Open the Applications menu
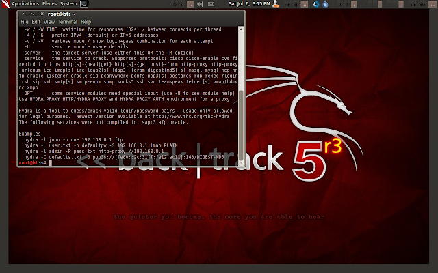This screenshot has width=438, height=273. point(25,4)
